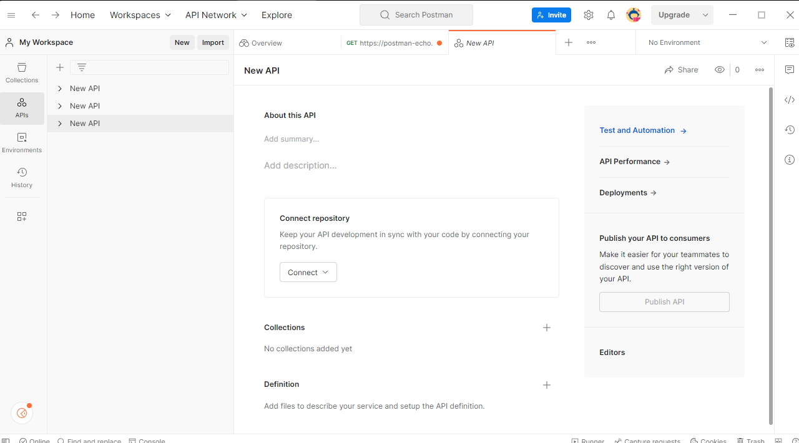Switch to the Overview tab
Screen dimensions: 799x443
coord(288,43)
